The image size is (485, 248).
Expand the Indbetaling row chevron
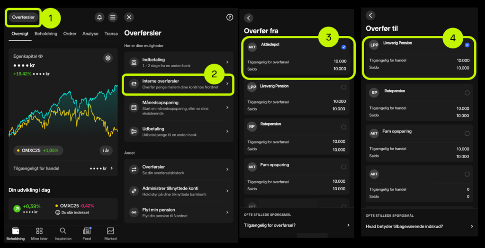click(x=227, y=62)
